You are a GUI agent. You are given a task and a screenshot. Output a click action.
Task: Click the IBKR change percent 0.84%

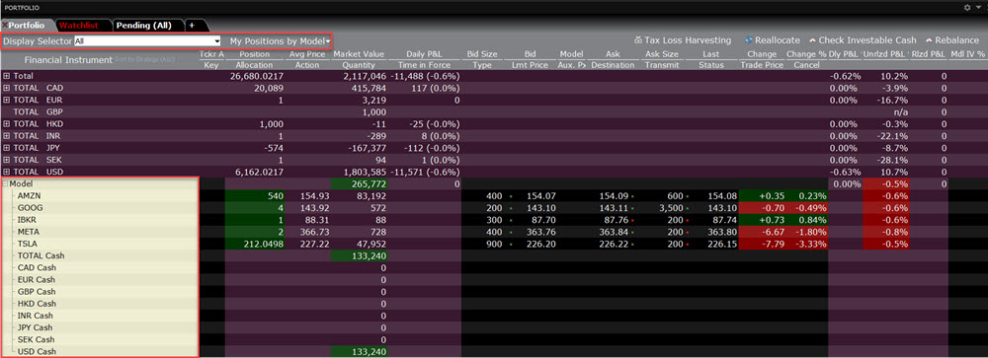pos(813,220)
